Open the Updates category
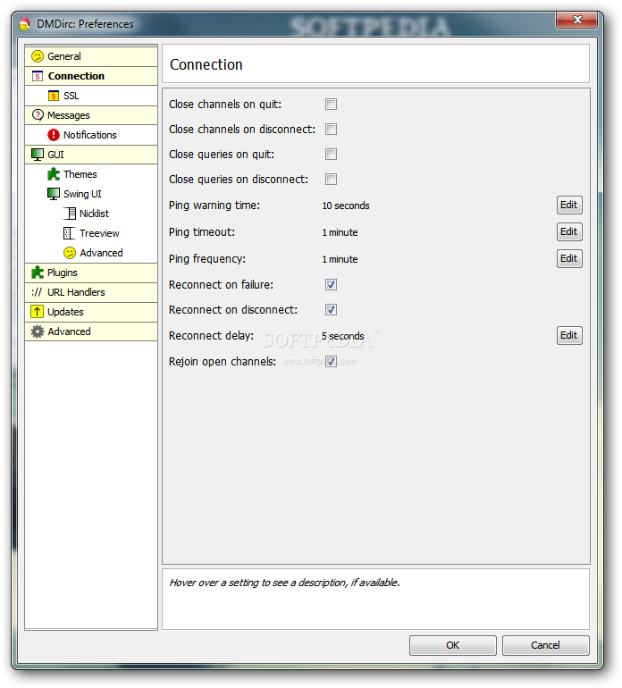 91,312
